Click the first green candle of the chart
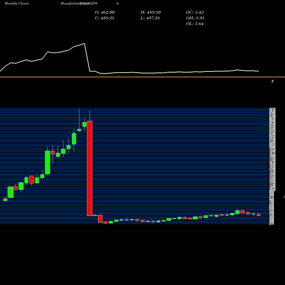Viewport: 285px width, 285px height. [5, 199]
